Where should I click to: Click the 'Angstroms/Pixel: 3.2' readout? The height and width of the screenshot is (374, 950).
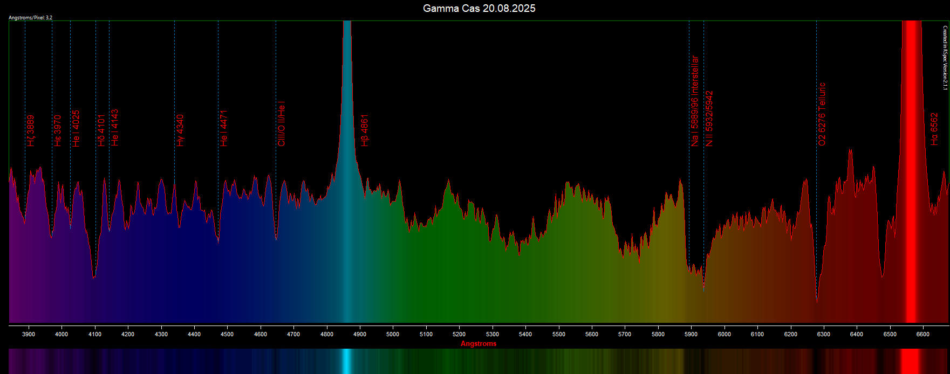(x=31, y=18)
